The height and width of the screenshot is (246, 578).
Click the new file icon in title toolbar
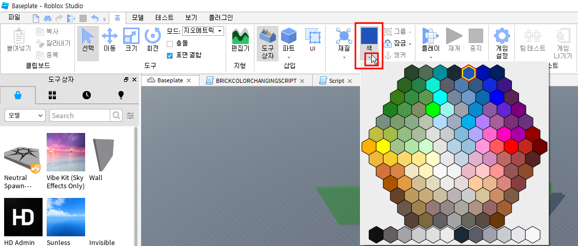36,18
